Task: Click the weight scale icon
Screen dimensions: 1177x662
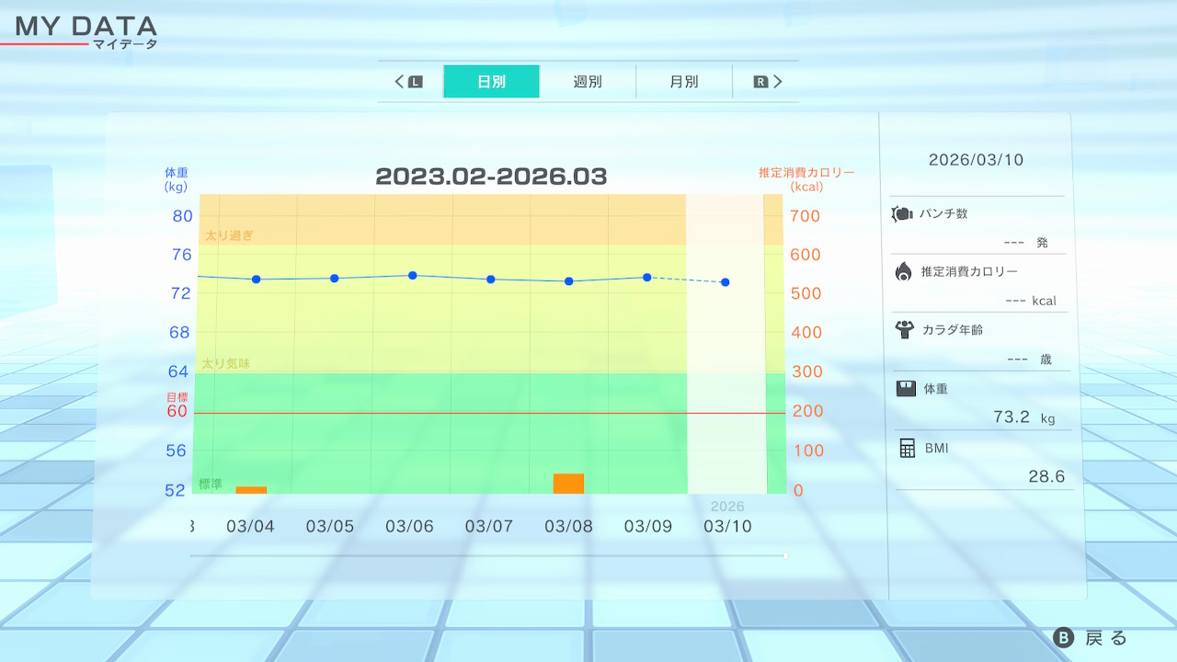Action: coord(906,388)
